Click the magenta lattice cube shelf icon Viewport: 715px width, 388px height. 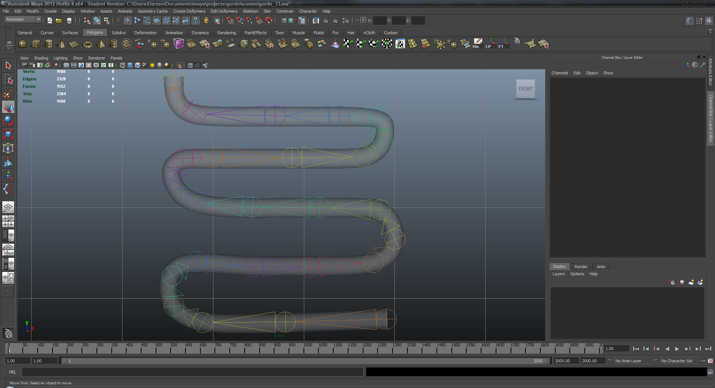(179, 44)
